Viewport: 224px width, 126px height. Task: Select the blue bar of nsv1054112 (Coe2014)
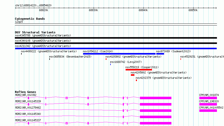[119, 54]
